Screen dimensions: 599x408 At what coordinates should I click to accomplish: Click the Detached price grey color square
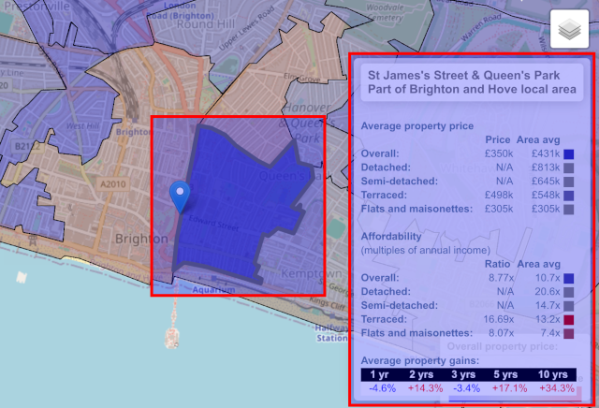pyautogui.click(x=568, y=168)
